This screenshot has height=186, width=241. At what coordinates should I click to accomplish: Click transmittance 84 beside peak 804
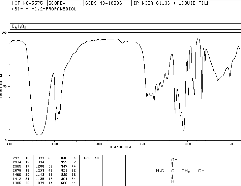[73, 179]
